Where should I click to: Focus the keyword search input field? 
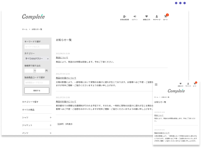coord(37,47)
